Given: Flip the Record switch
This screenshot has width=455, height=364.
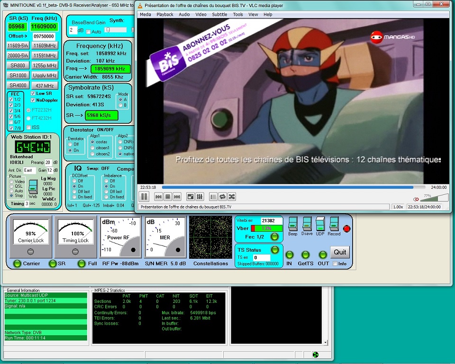Looking at the screenshot, I should [334, 224].
